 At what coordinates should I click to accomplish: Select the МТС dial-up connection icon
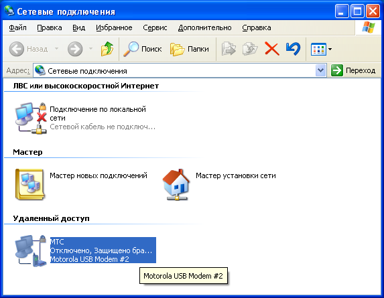31,250
